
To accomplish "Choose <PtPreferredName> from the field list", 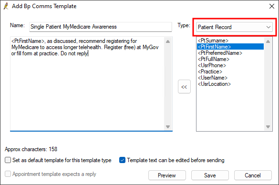I will (x=220, y=53).
